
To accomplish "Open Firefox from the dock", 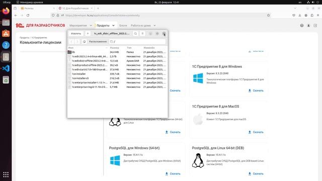I will [x=6, y=11].
